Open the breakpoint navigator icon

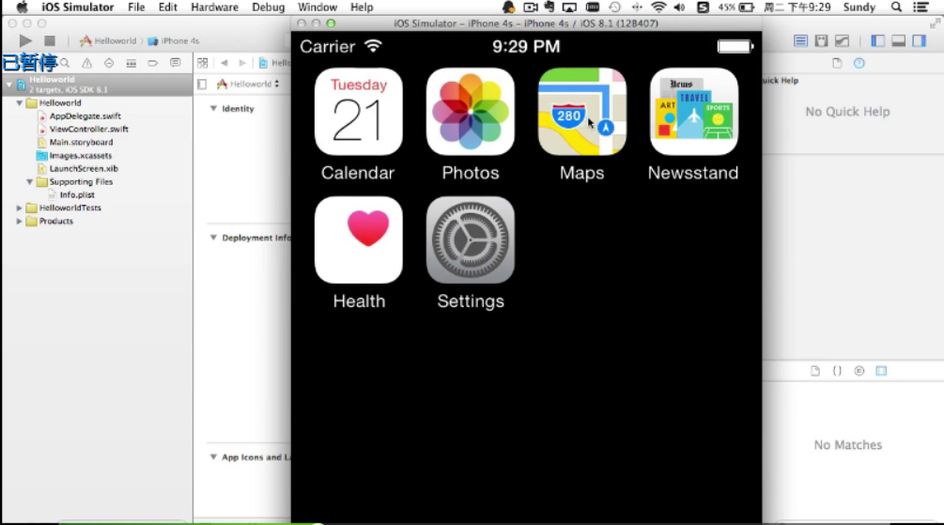tap(153, 63)
